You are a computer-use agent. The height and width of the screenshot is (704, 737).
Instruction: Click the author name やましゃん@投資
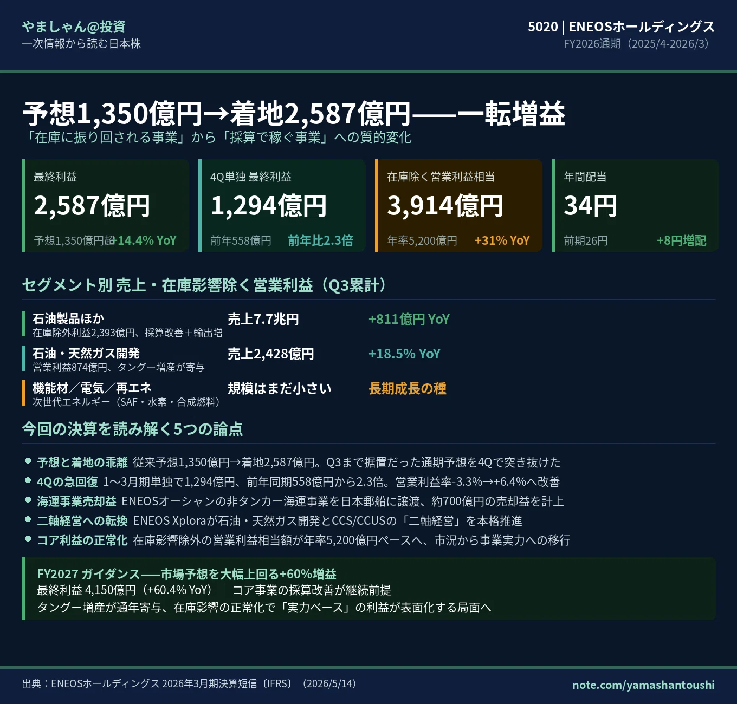[x=74, y=27]
